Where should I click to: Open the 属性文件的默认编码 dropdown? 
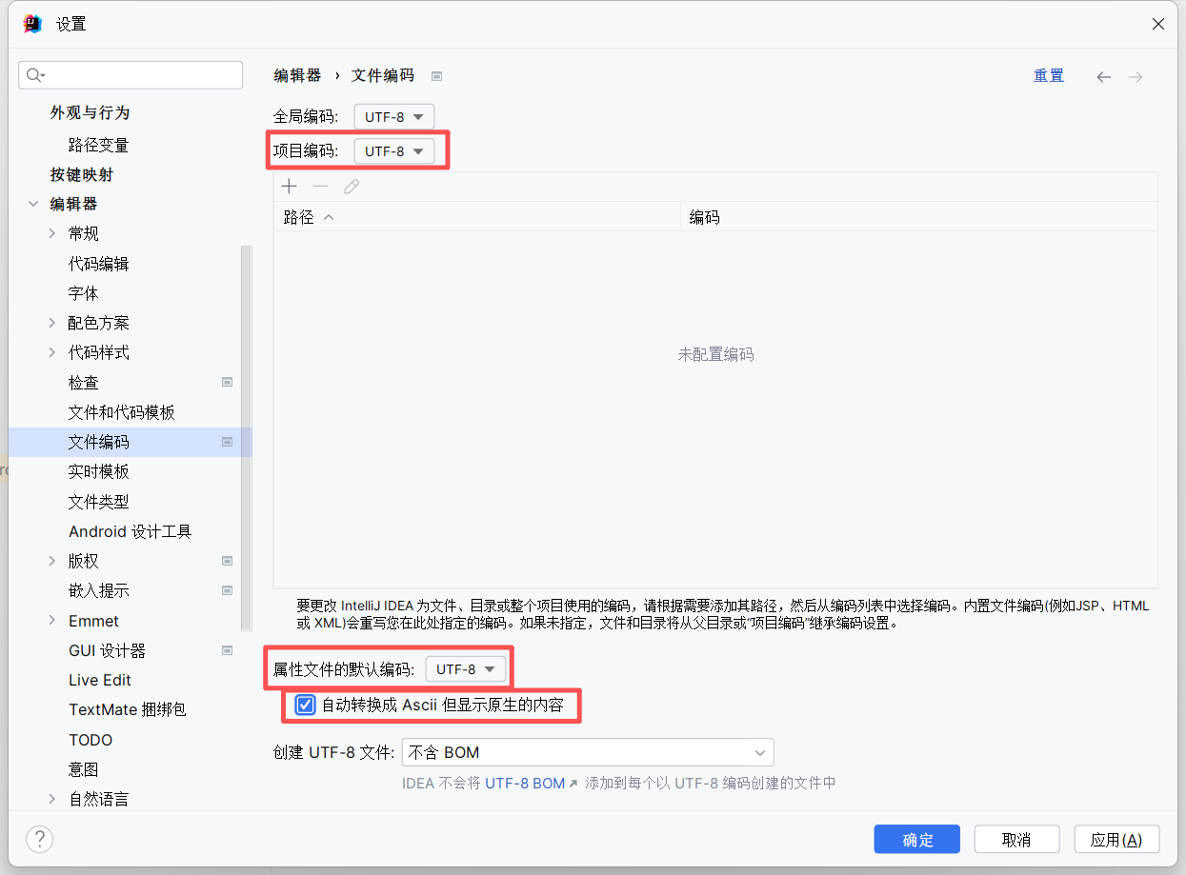(466, 668)
